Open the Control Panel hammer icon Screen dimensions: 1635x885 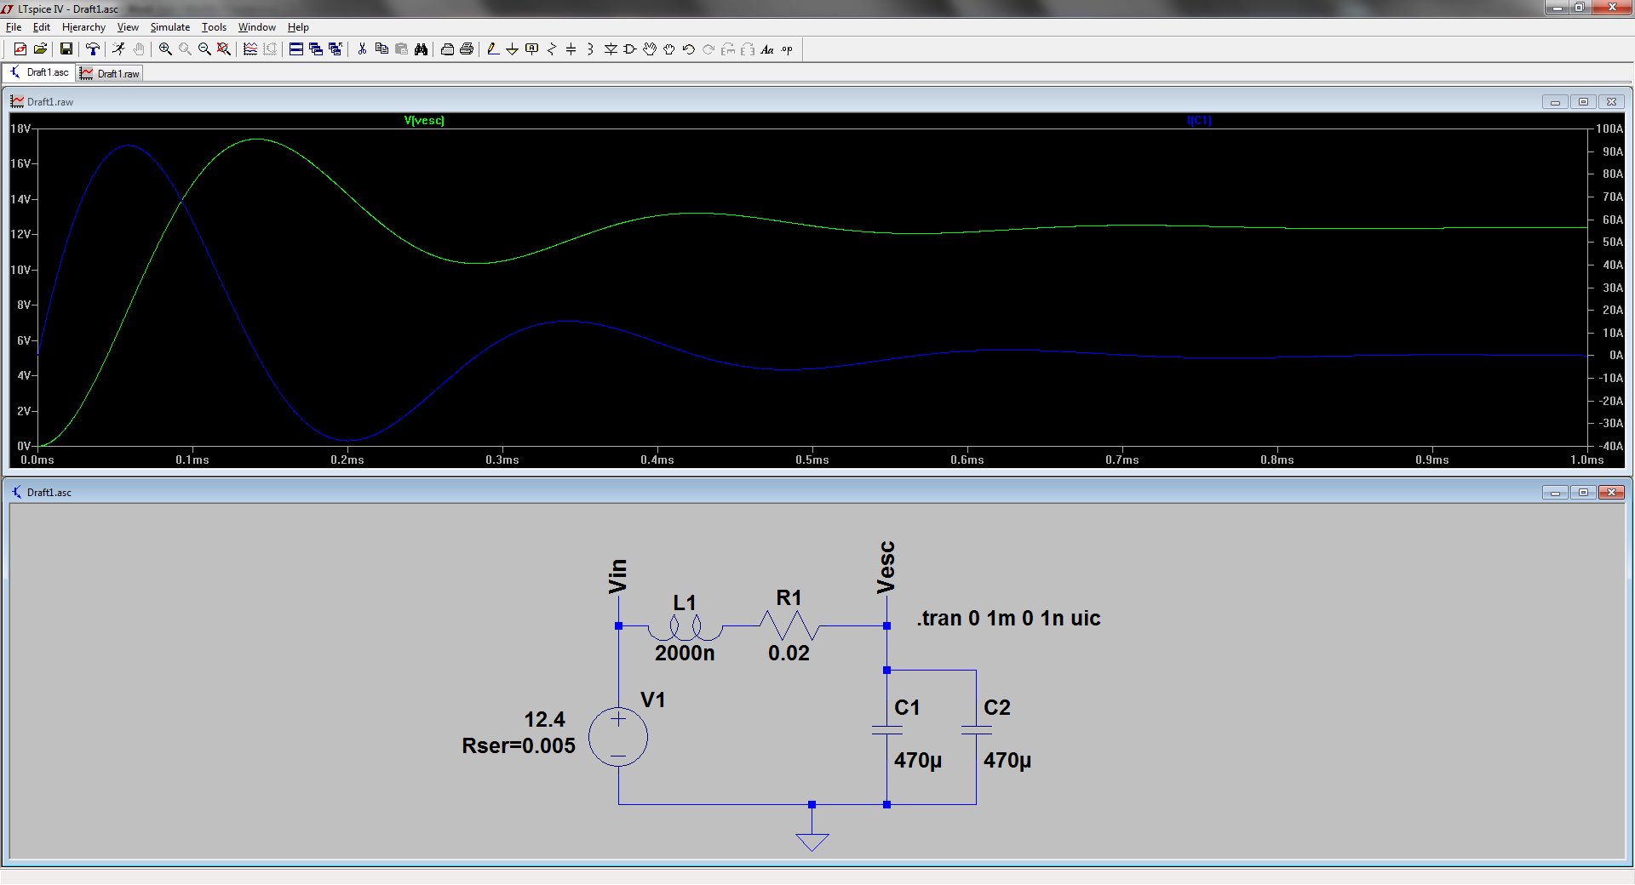pyautogui.click(x=93, y=49)
